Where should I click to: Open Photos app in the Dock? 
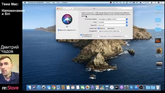(x=87, y=88)
